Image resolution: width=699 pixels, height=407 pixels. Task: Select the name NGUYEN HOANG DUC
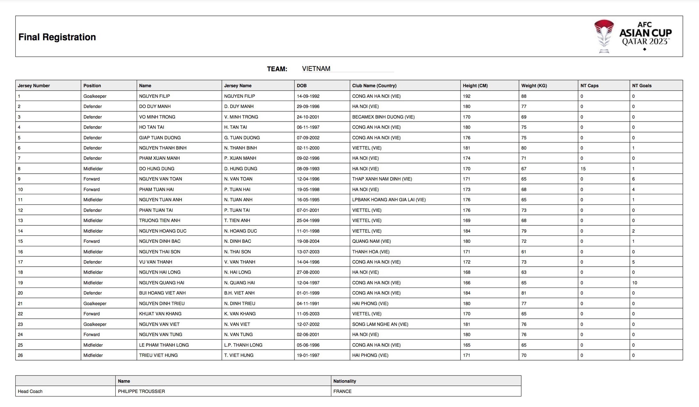tap(163, 231)
